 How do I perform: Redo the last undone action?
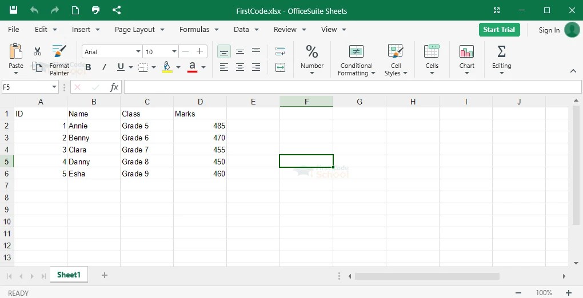[55, 10]
